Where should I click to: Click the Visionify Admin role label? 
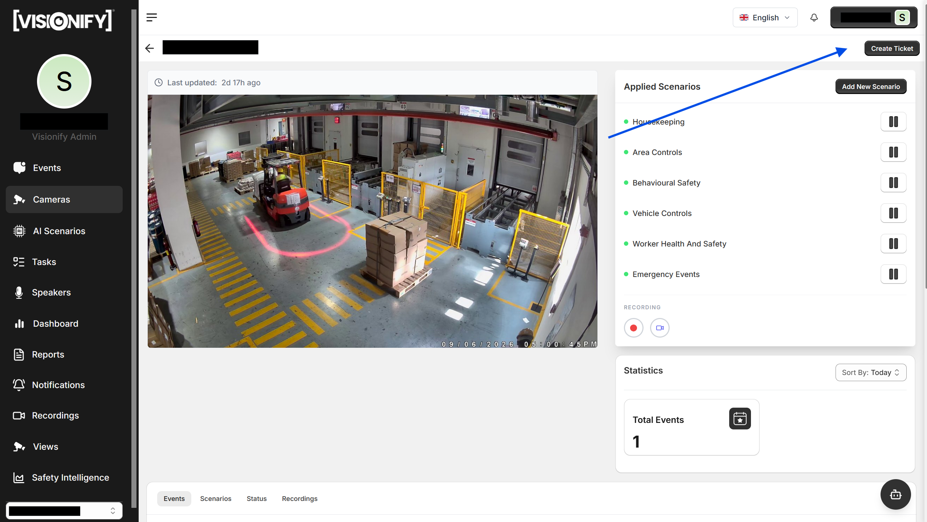coord(64,136)
